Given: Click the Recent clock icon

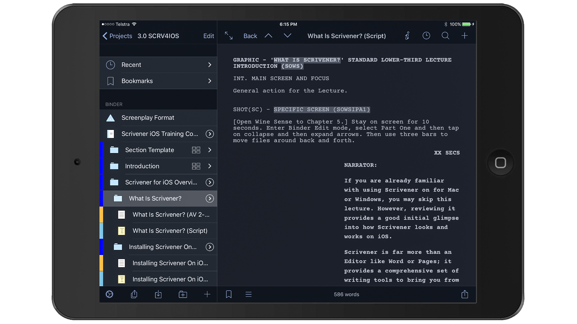Looking at the screenshot, I should (x=111, y=65).
